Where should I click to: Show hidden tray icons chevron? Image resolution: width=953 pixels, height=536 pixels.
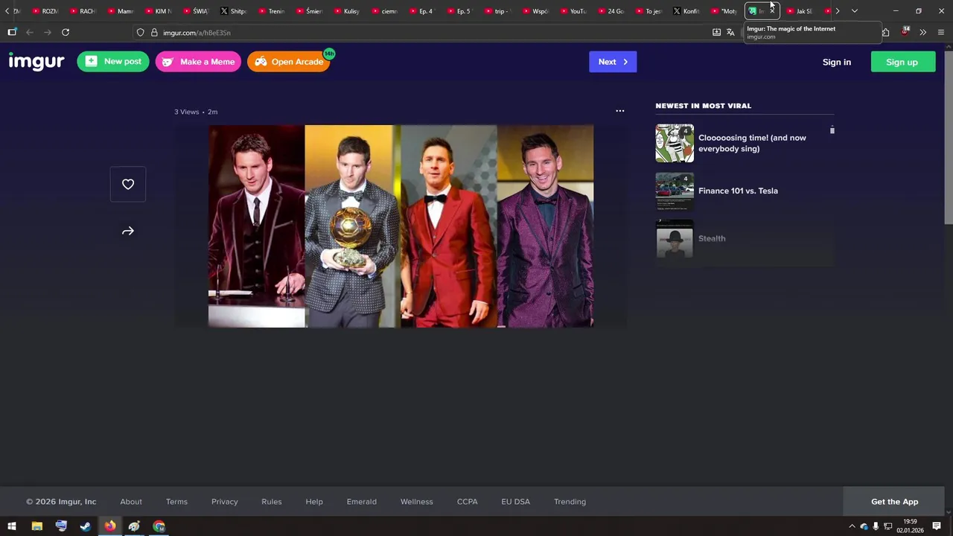[x=852, y=526]
